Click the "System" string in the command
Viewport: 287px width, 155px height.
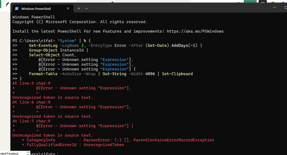pos(67,40)
